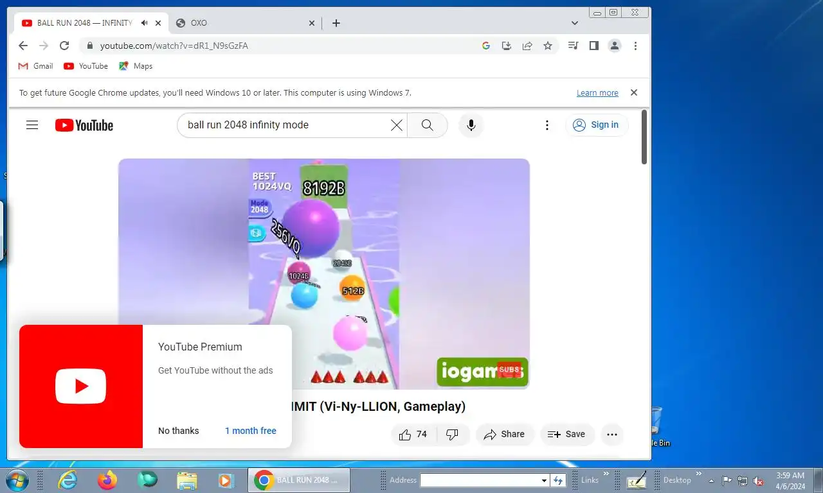Viewport: 823px width, 493px height.
Task: Open the Gmail bookmark
Action: pyautogui.click(x=35, y=66)
